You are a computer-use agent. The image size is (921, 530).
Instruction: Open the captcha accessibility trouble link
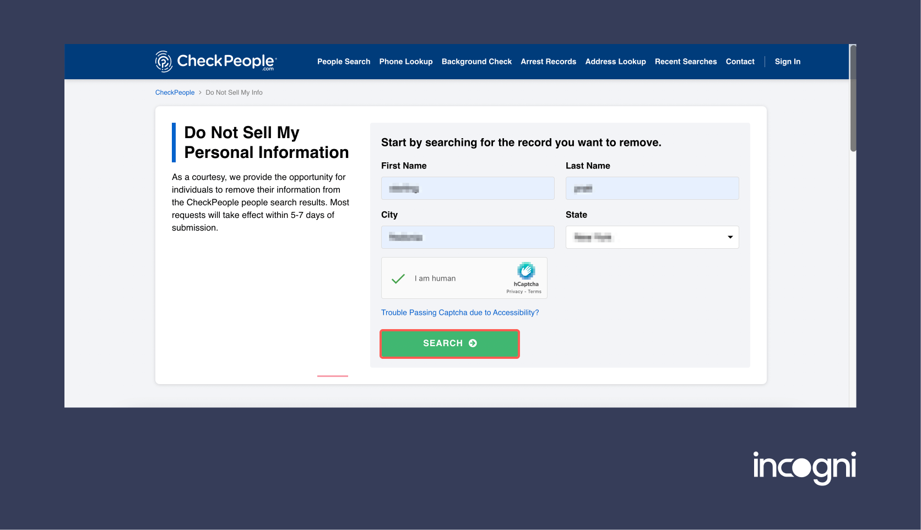460,313
